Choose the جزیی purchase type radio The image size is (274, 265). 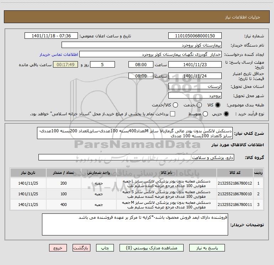point(226,114)
